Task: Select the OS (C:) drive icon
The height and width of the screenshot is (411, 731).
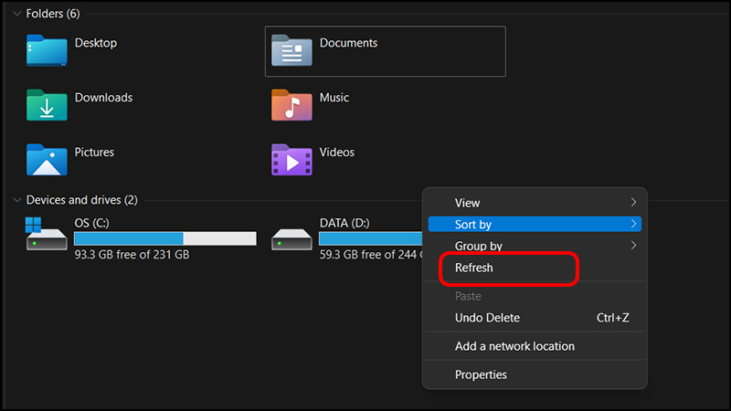Action: pos(46,235)
